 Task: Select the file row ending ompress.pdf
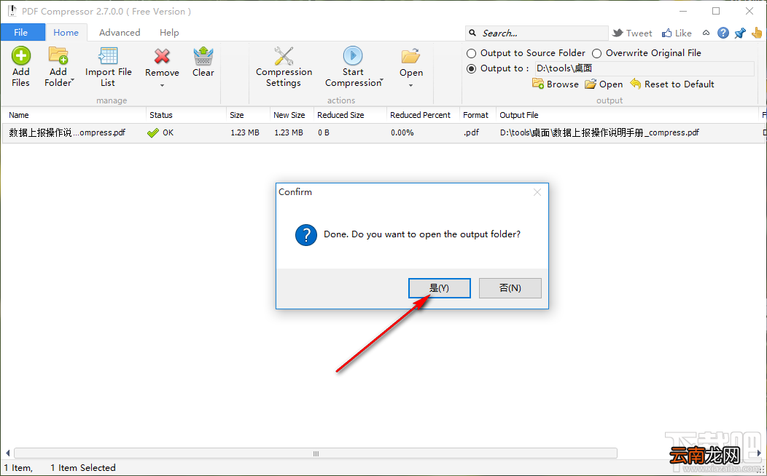coord(383,132)
